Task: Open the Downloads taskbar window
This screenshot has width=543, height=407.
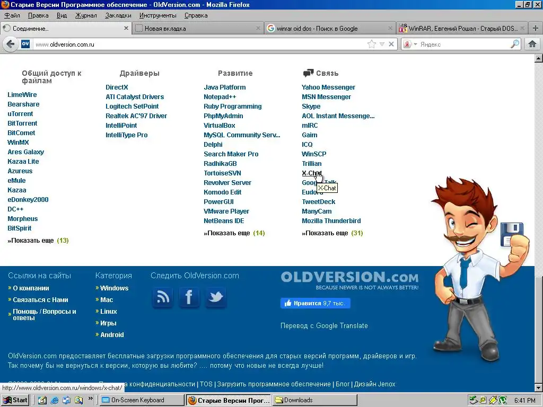Action: [314, 400]
